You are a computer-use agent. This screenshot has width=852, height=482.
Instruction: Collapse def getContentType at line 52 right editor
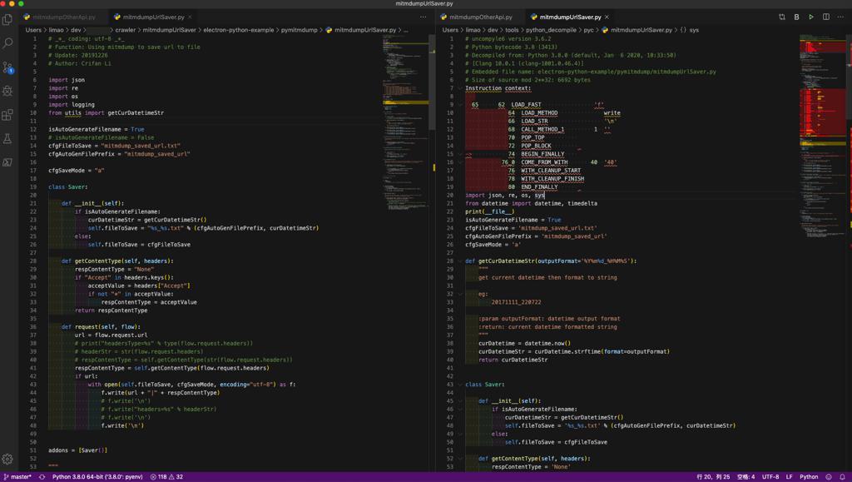(x=460, y=458)
